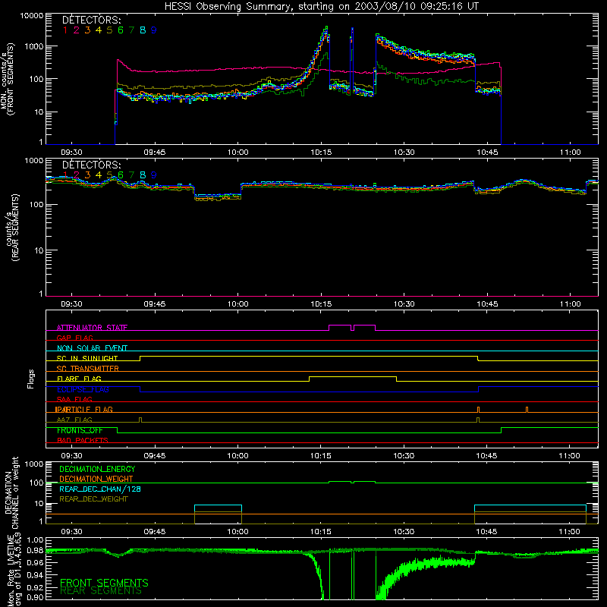
Task: Pick detector 4 in rear segments legend
Action: tap(99, 175)
